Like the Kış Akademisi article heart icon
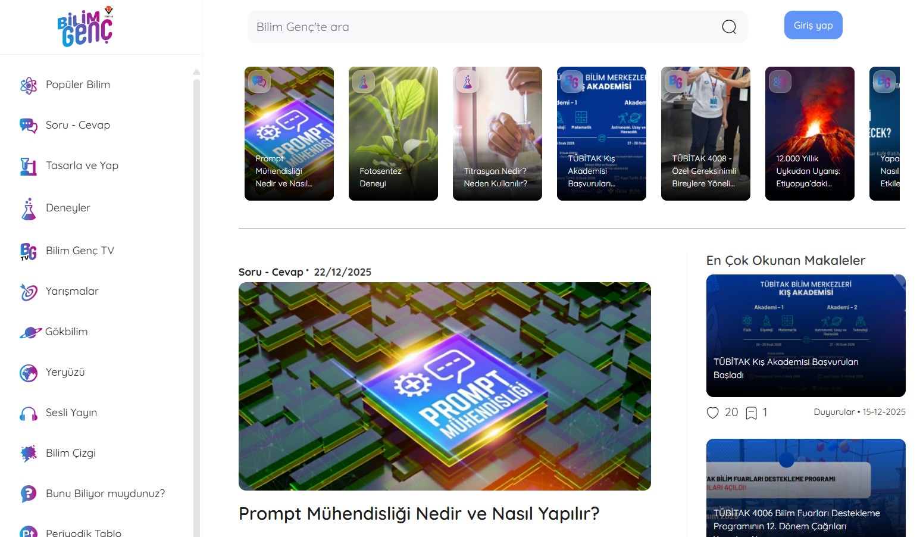Screen dimensions: 923x537 pyautogui.click(x=712, y=413)
